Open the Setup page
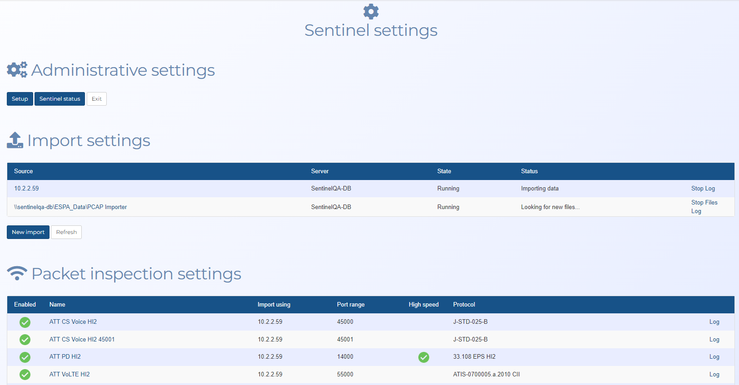Image resolution: width=739 pixels, height=385 pixels. click(20, 99)
